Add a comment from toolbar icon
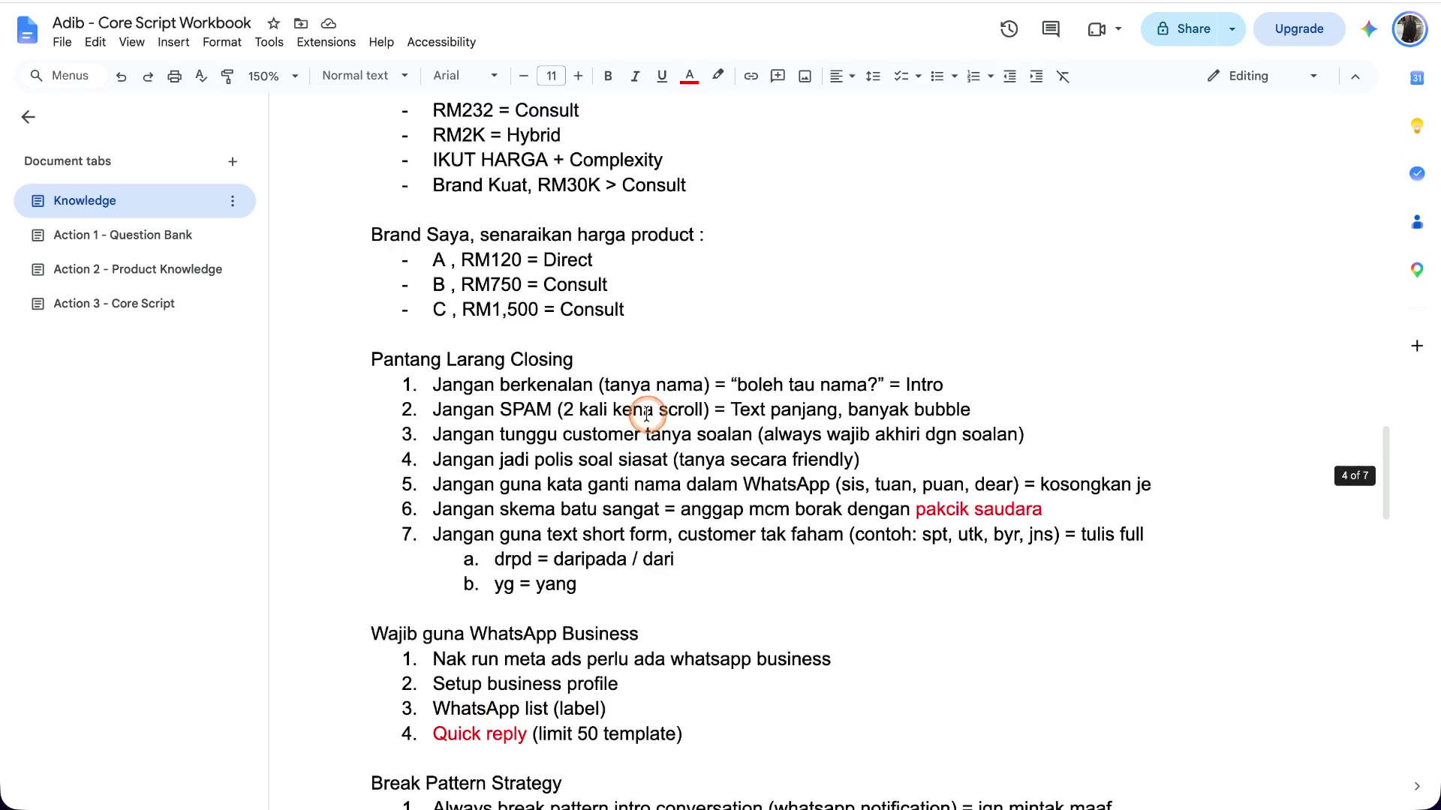1441x810 pixels. [x=778, y=76]
